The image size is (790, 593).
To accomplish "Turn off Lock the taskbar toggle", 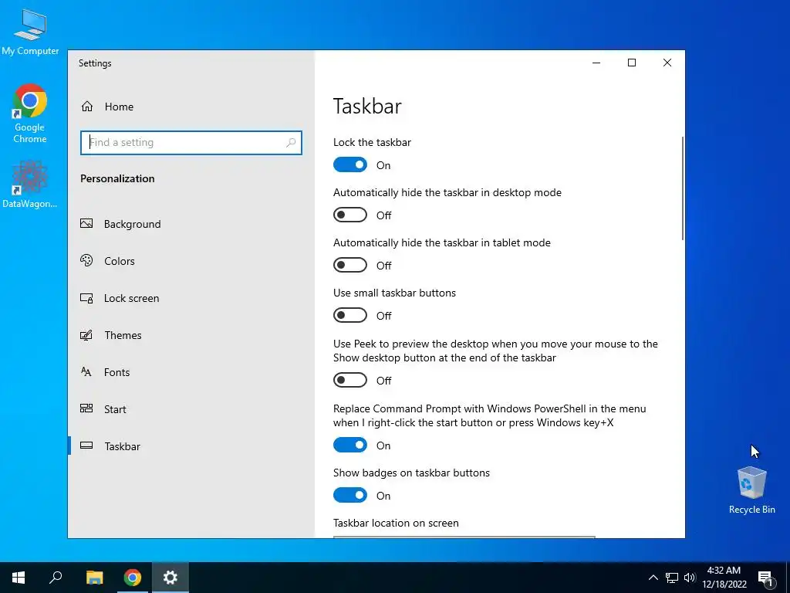I will [x=350, y=165].
